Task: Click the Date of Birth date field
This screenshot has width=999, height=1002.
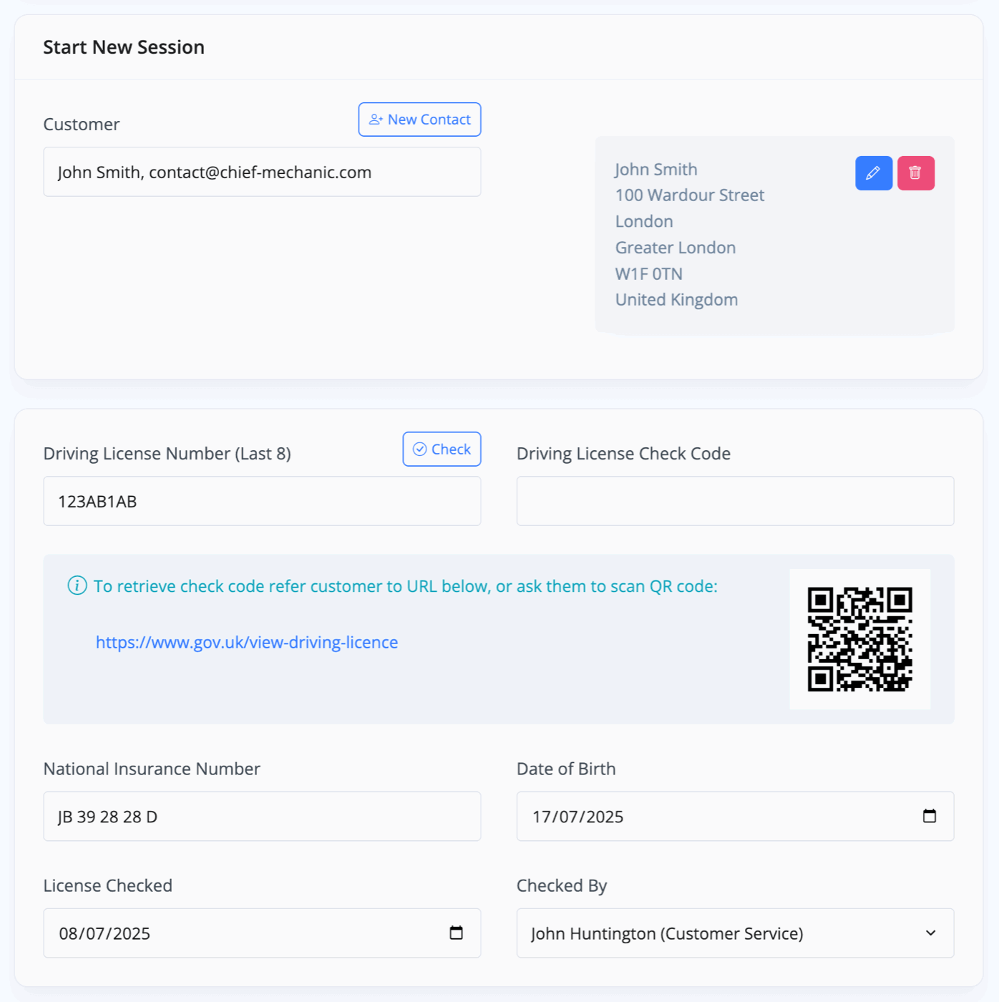Action: pos(735,816)
